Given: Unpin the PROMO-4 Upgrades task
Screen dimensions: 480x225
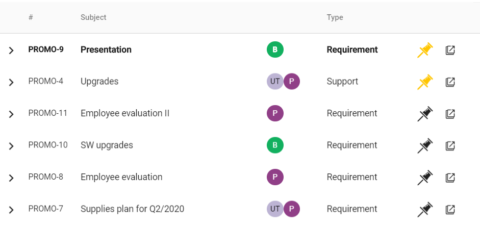Looking at the screenshot, I should coord(425,82).
